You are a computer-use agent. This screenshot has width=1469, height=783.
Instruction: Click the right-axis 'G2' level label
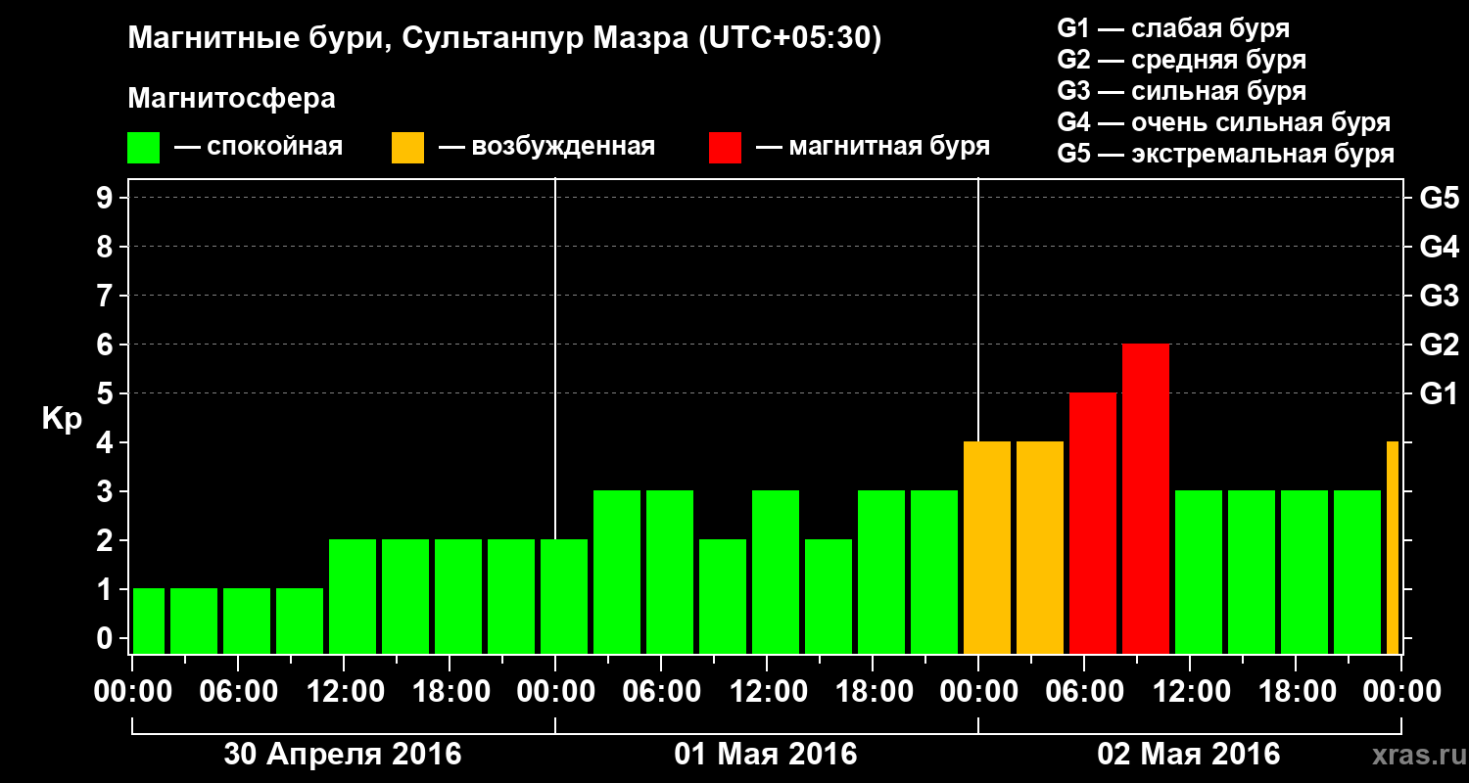click(1439, 345)
